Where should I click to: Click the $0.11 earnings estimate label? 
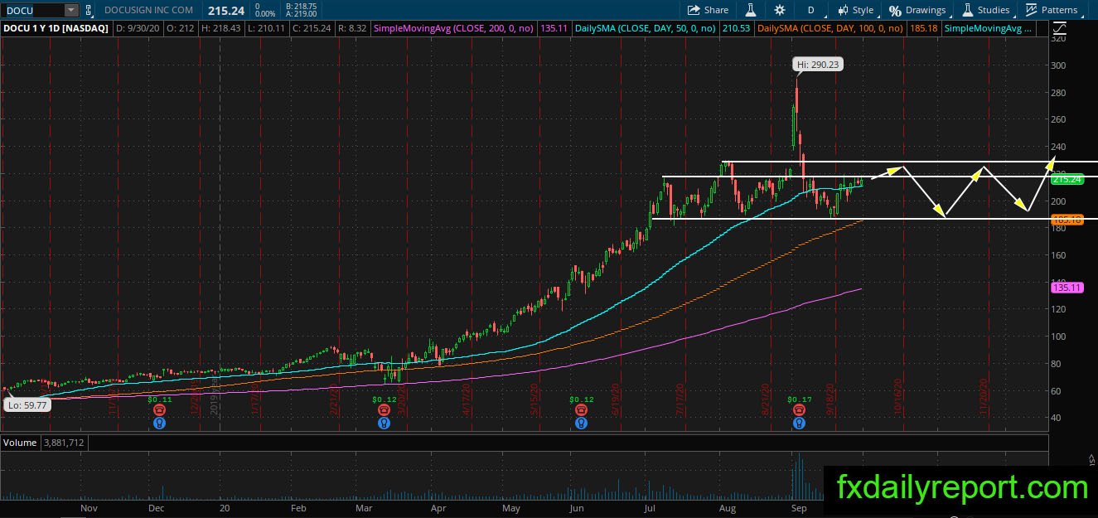pos(160,399)
